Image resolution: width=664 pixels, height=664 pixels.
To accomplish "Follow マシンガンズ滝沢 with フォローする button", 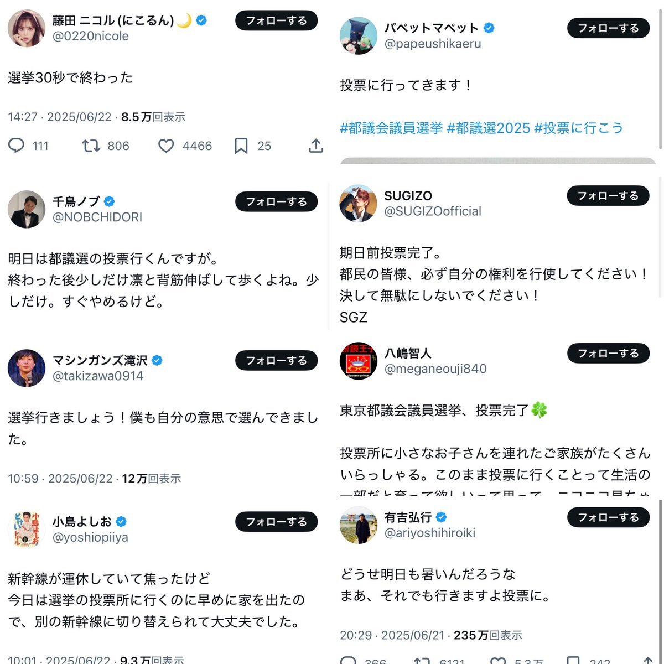I will click(x=277, y=360).
